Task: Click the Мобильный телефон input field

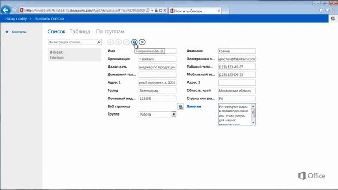Action: coord(237,75)
